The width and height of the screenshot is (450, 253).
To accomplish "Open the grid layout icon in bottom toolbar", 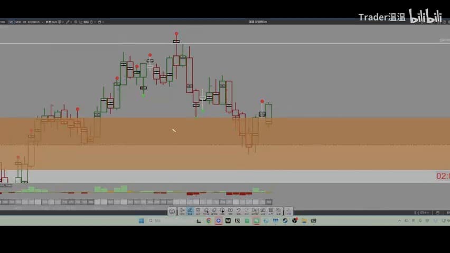I will pos(270,211).
